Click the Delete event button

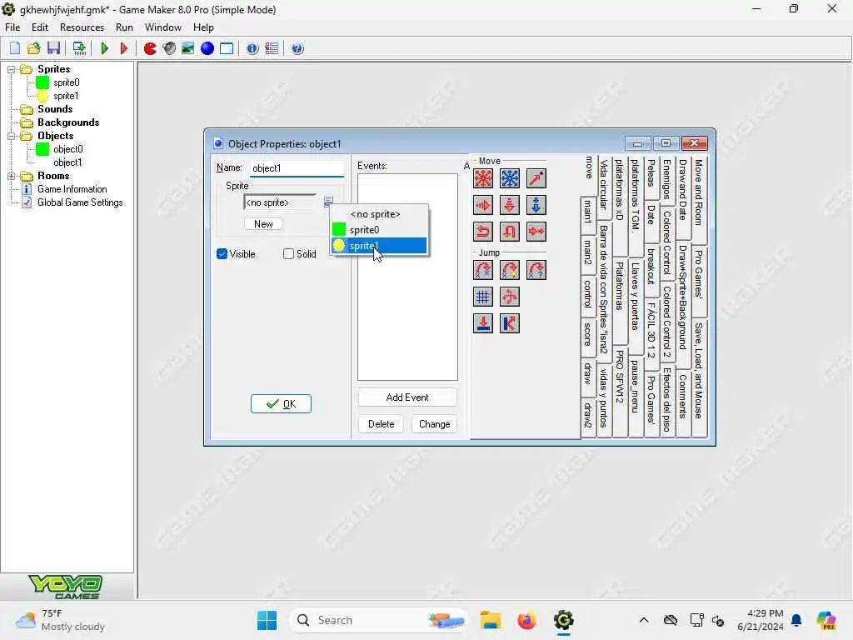click(x=381, y=424)
